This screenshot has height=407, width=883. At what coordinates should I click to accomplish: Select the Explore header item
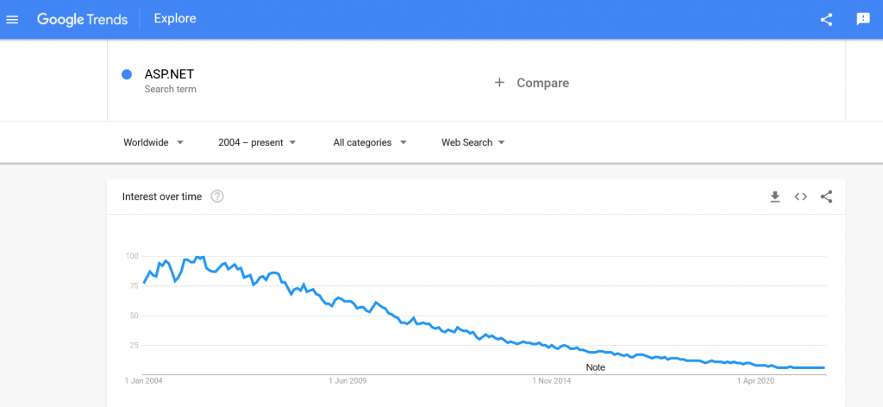175,19
